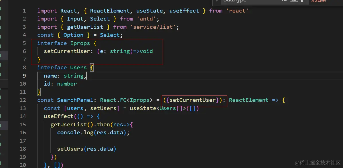Click 'number' type on line 10
Viewport: 343px width, 168px height.
(x=67, y=84)
